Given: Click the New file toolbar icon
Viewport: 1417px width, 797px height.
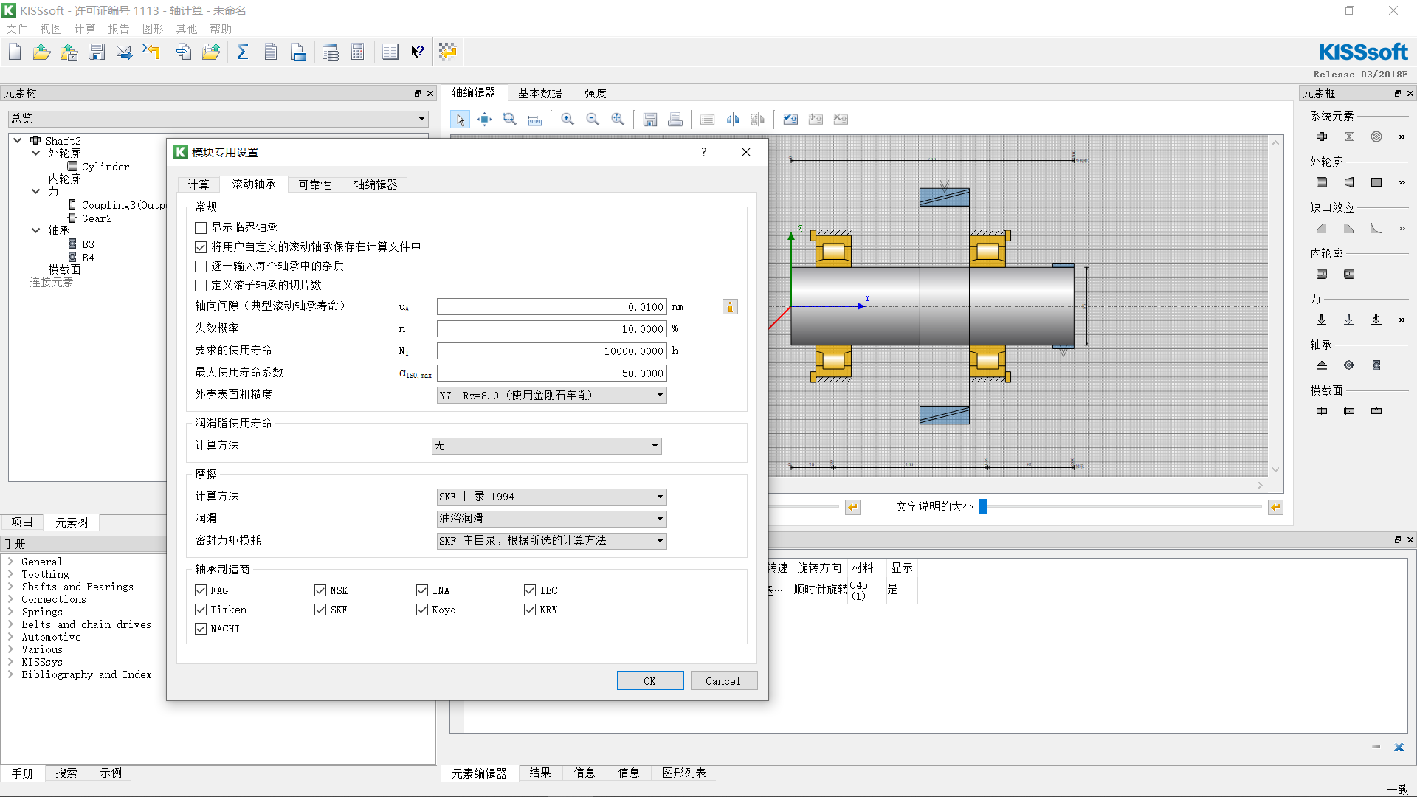Looking at the screenshot, I should coord(15,52).
